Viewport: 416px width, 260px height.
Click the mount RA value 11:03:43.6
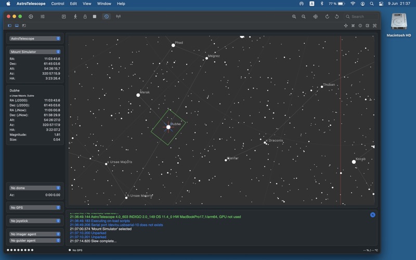click(52, 59)
